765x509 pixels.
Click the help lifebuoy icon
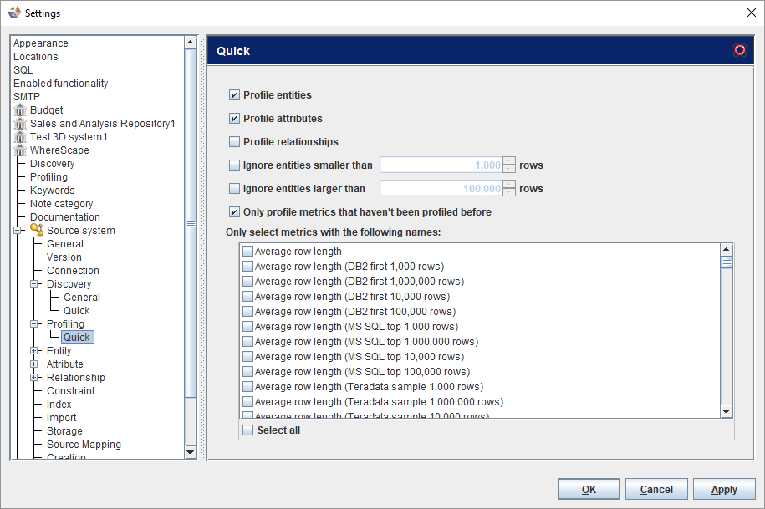[x=739, y=50]
